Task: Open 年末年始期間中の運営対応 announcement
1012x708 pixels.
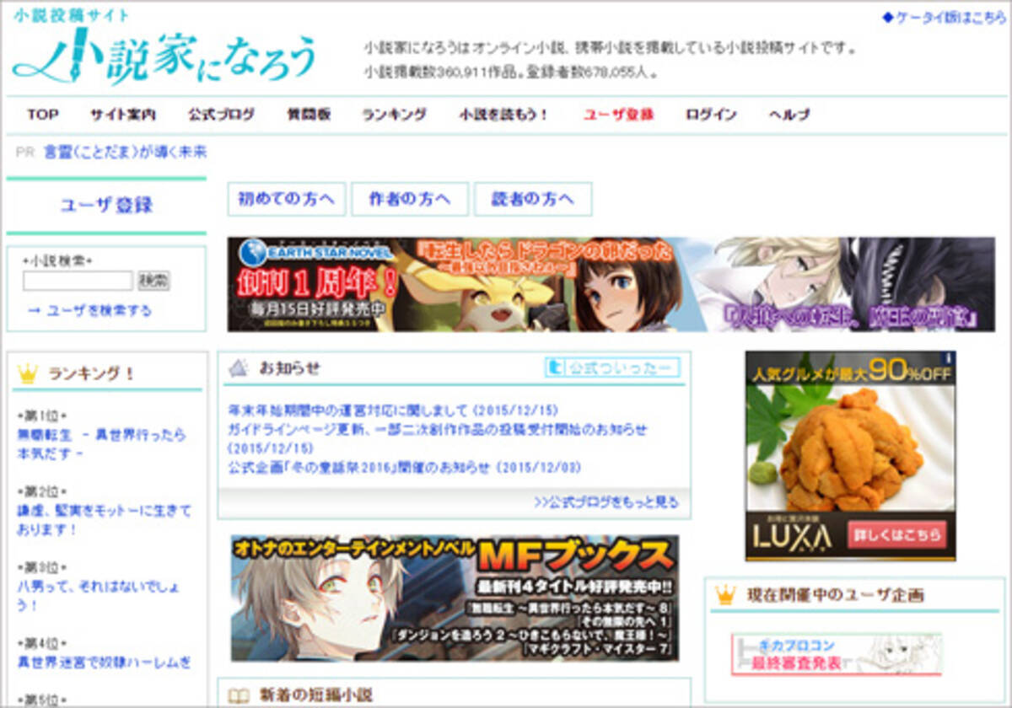Action: coord(394,410)
